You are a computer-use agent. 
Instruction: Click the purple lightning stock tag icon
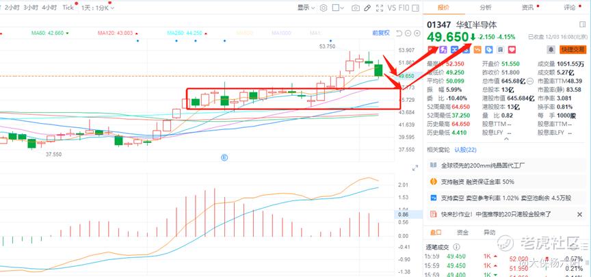(x=443, y=49)
